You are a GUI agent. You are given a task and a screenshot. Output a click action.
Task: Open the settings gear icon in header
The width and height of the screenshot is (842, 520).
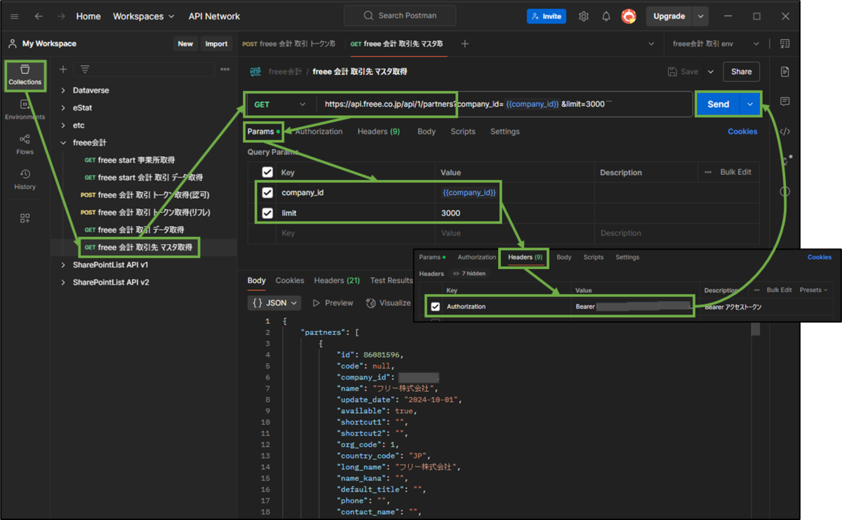[x=584, y=16]
